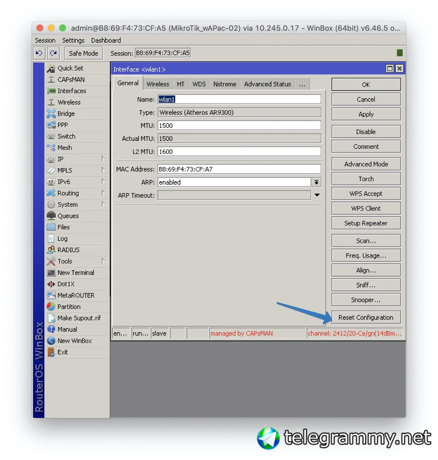Open the Session menu
The width and height of the screenshot is (438, 460).
pos(45,40)
